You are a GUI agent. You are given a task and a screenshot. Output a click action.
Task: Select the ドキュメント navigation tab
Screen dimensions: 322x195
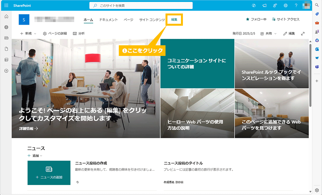(109, 20)
